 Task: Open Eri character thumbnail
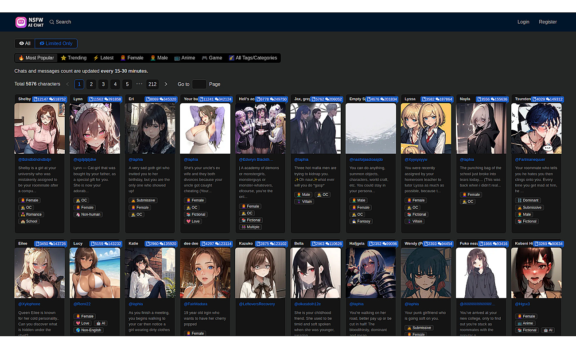click(x=150, y=128)
